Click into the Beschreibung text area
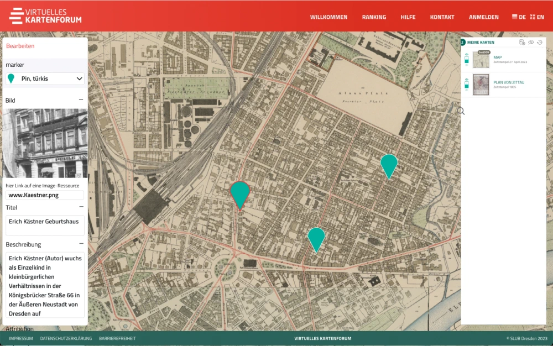The image size is (553, 346). [x=45, y=285]
